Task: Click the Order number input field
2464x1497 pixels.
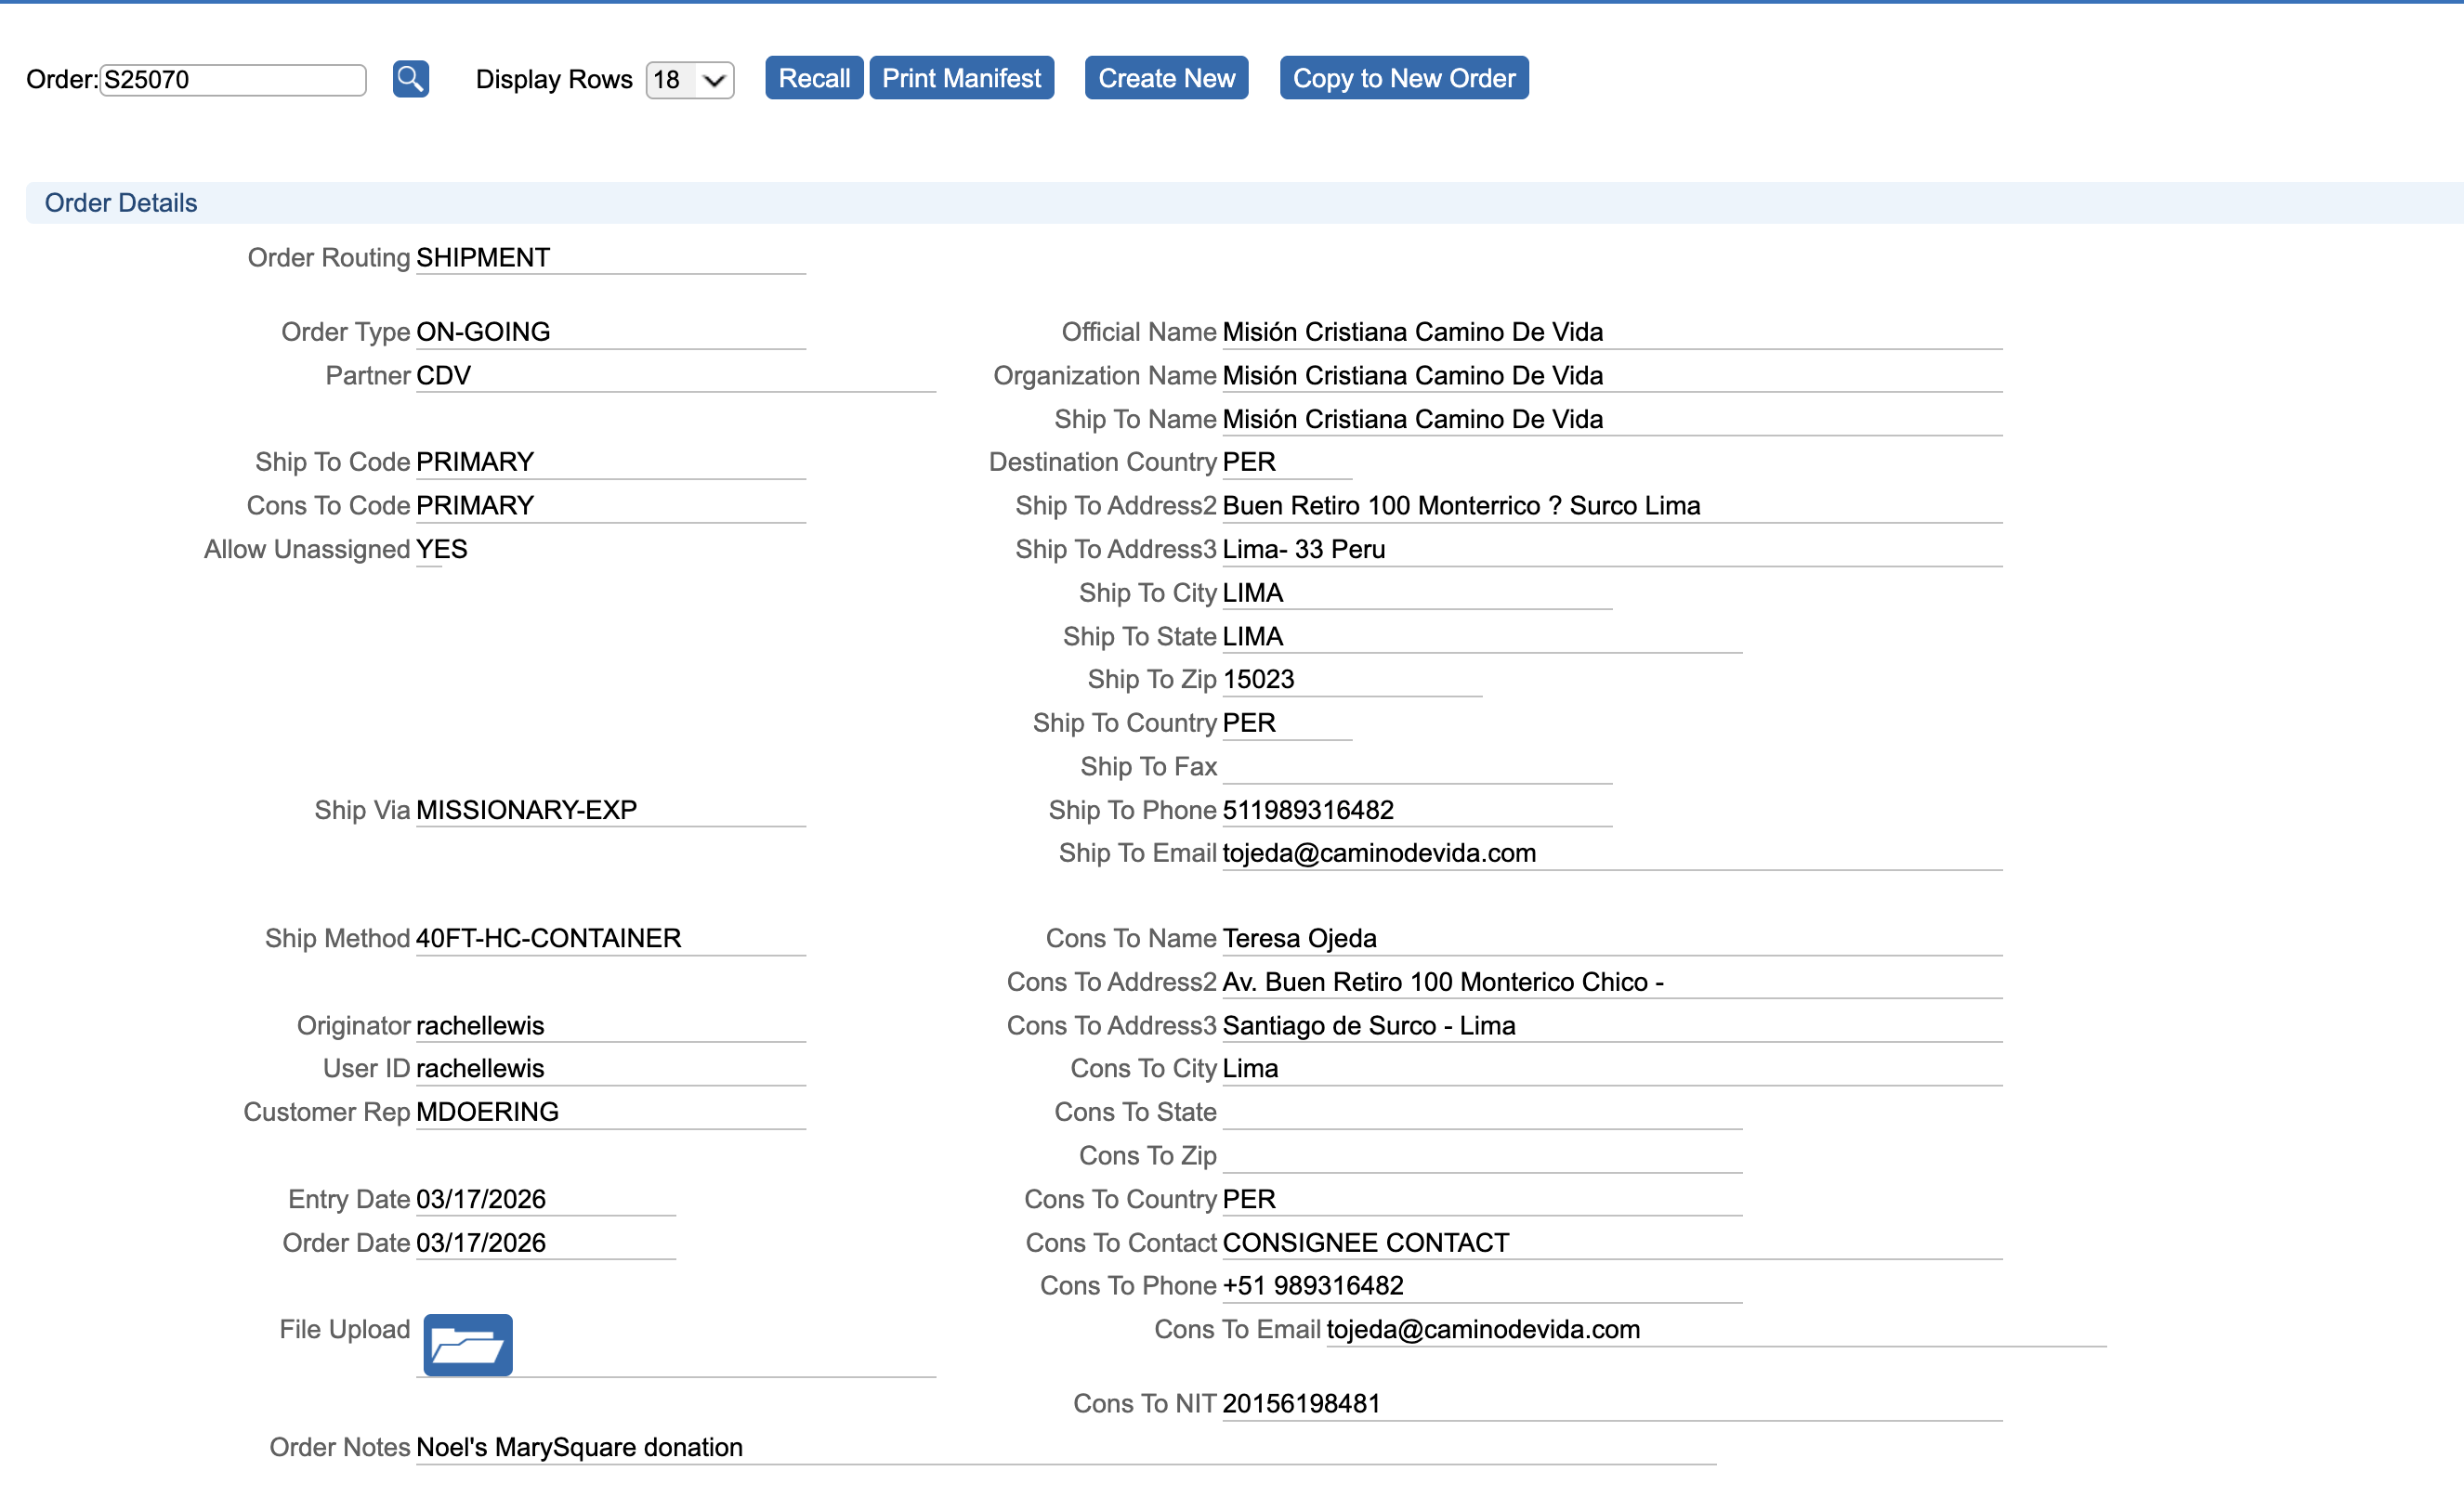Action: tap(232, 80)
